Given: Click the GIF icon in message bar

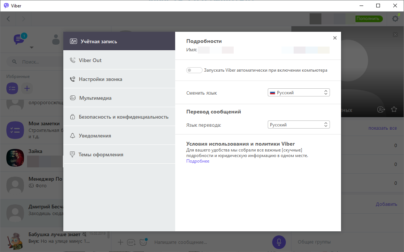Looking at the screenshot, I should [131, 242].
